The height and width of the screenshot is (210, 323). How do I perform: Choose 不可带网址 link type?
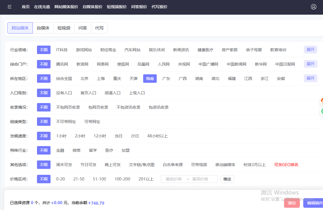tap(66, 122)
